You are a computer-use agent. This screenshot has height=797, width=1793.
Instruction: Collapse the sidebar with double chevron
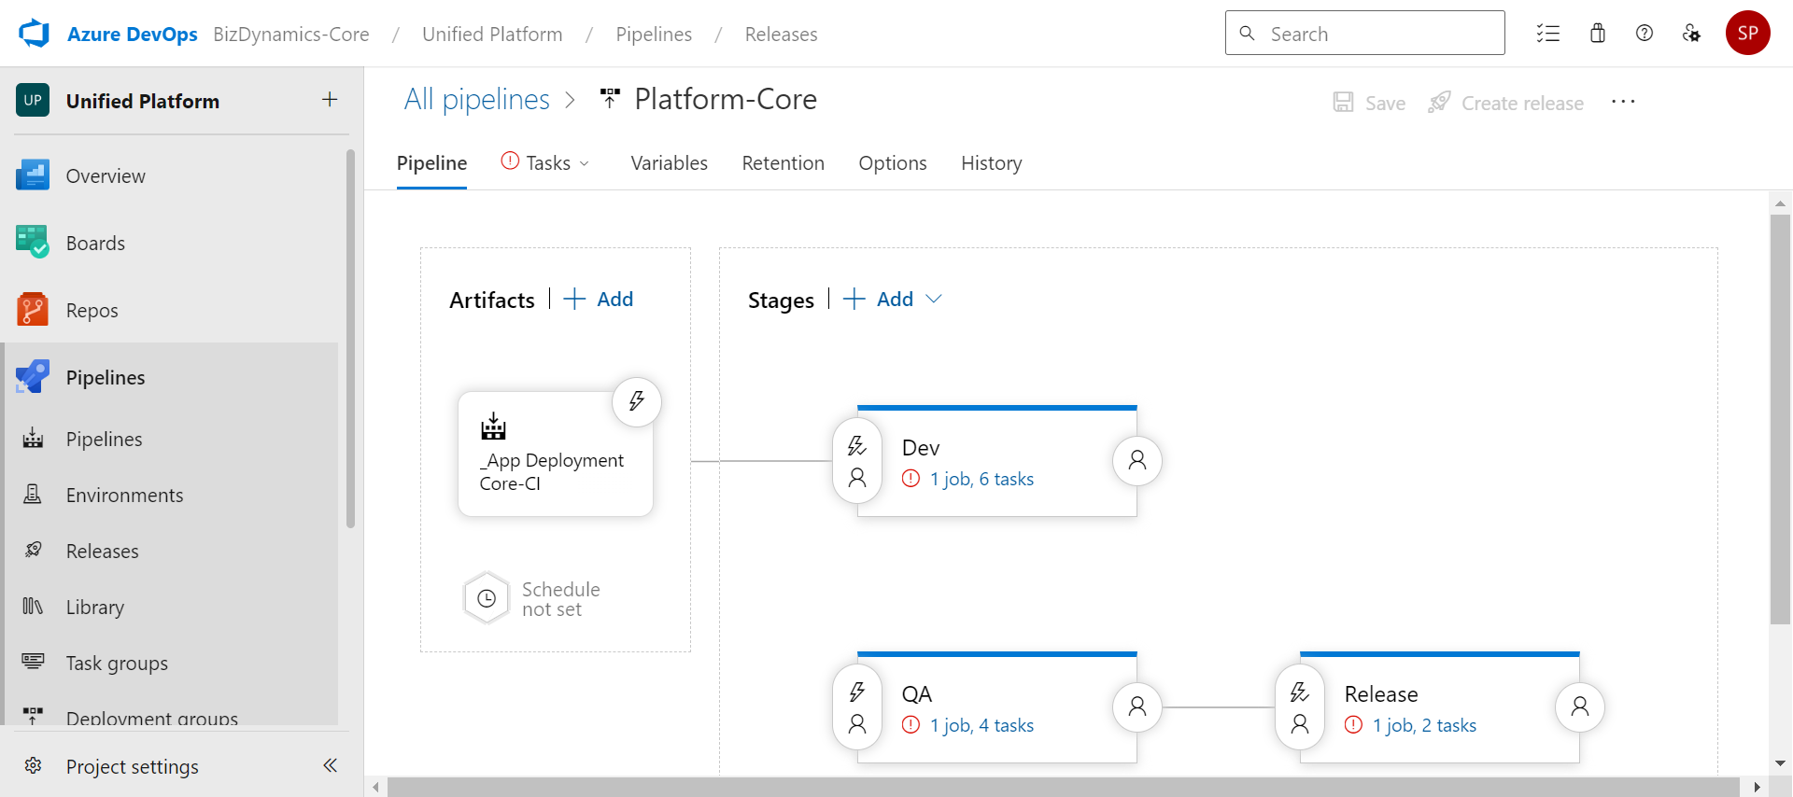pyautogui.click(x=330, y=766)
